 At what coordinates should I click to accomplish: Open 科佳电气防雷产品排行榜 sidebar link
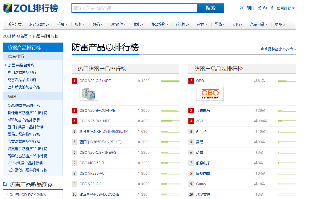pos(28,113)
